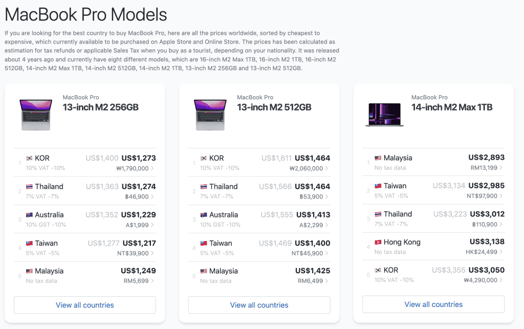Click the 14-inch M2 Max 1TB MacBook image
524x329 pixels.
[385, 114]
